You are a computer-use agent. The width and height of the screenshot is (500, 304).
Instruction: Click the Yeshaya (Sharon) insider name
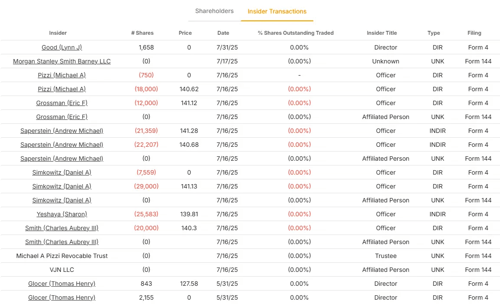[62, 214]
